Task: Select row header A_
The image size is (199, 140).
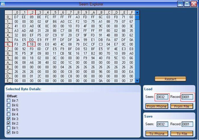Action: tap(9, 63)
